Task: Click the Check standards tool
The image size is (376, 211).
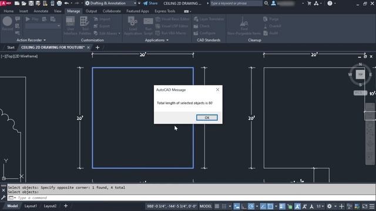Action: (202, 26)
